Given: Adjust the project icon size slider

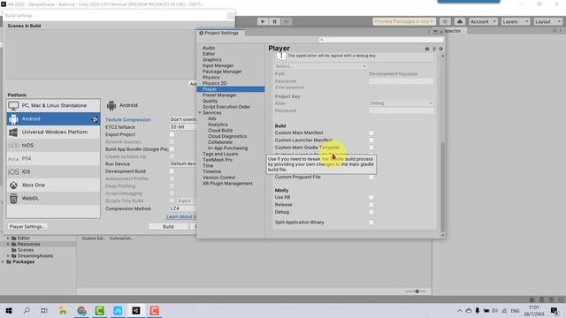Looking at the screenshot, I should pyautogui.click(x=416, y=291).
